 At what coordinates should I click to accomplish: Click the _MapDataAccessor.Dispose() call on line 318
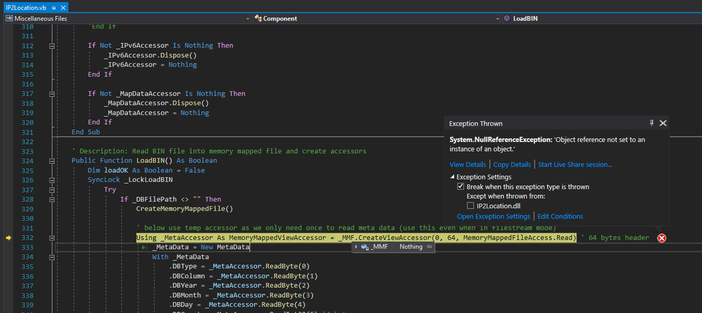click(x=157, y=103)
